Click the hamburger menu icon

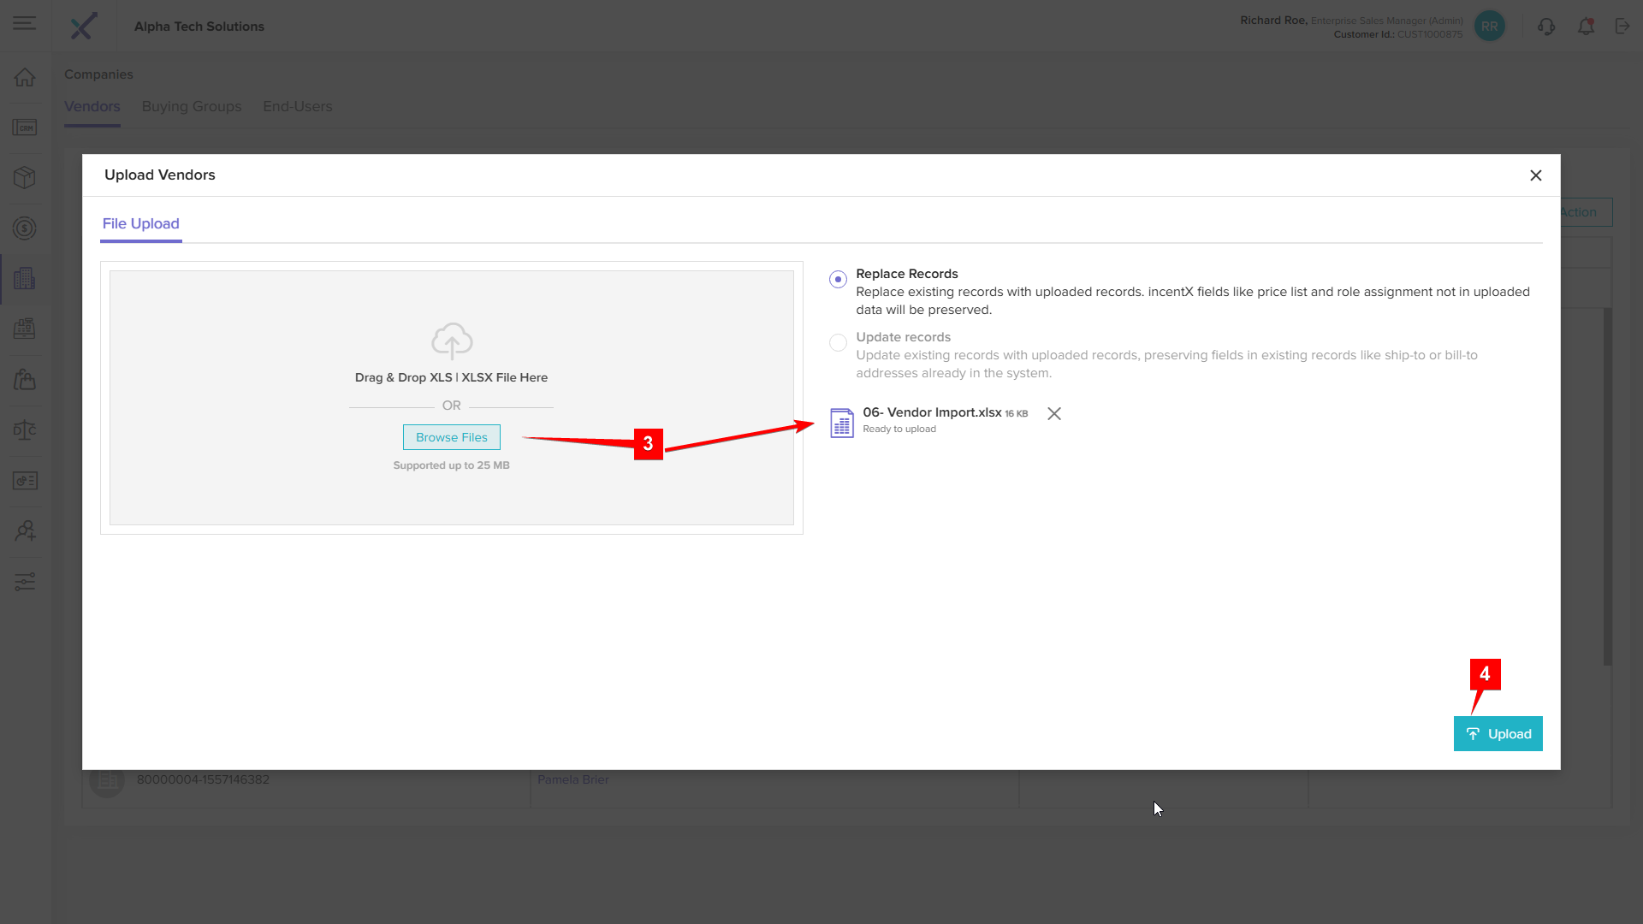tap(24, 23)
